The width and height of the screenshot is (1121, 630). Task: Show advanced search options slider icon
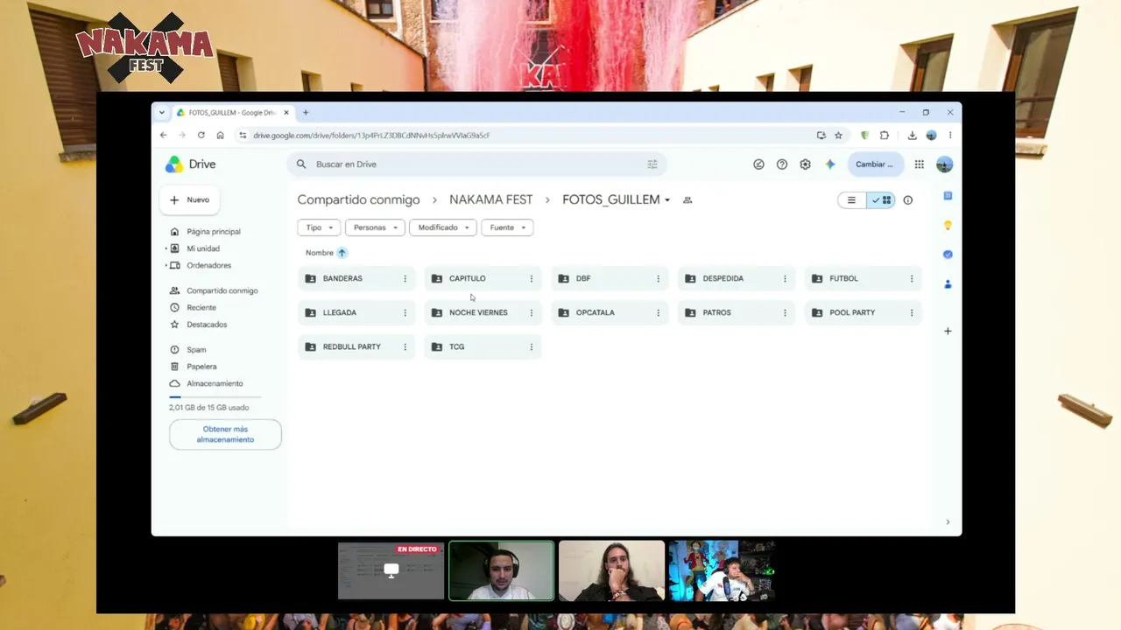(x=652, y=164)
